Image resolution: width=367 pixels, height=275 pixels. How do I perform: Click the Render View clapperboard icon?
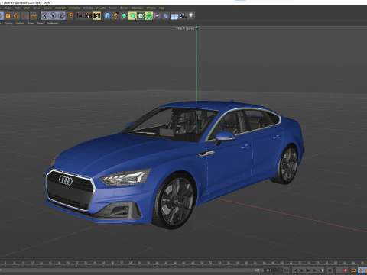tap(80, 16)
